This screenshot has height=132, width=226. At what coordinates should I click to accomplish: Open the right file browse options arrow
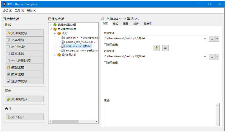pos(217,57)
